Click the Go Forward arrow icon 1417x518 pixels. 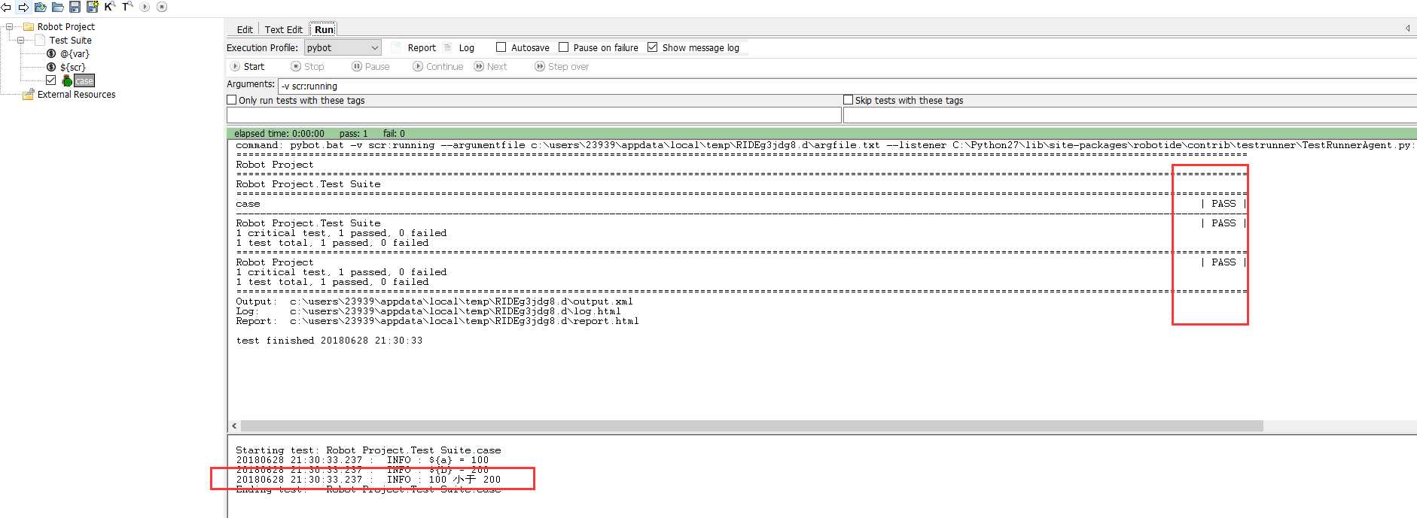(x=23, y=7)
